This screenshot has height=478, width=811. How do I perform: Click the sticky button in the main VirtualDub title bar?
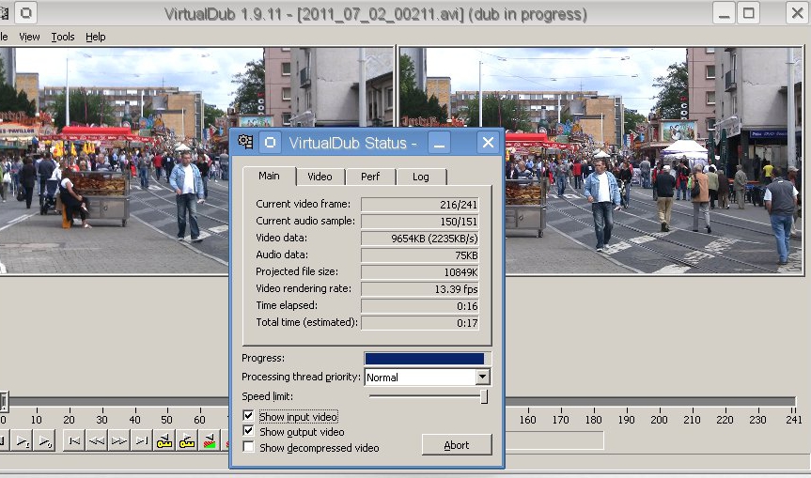pyautogui.click(x=26, y=13)
